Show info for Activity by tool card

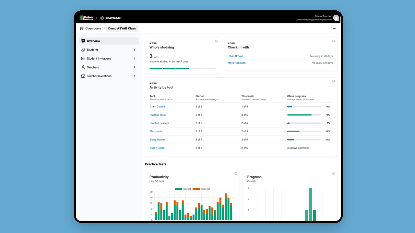click(x=334, y=81)
